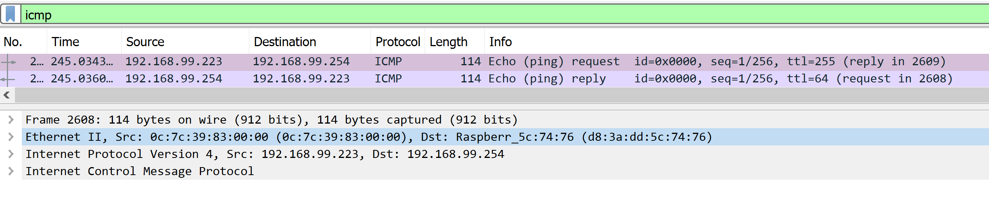Sort packets by the No. column header
Viewport: 989px width, 206px height.
pos(23,42)
